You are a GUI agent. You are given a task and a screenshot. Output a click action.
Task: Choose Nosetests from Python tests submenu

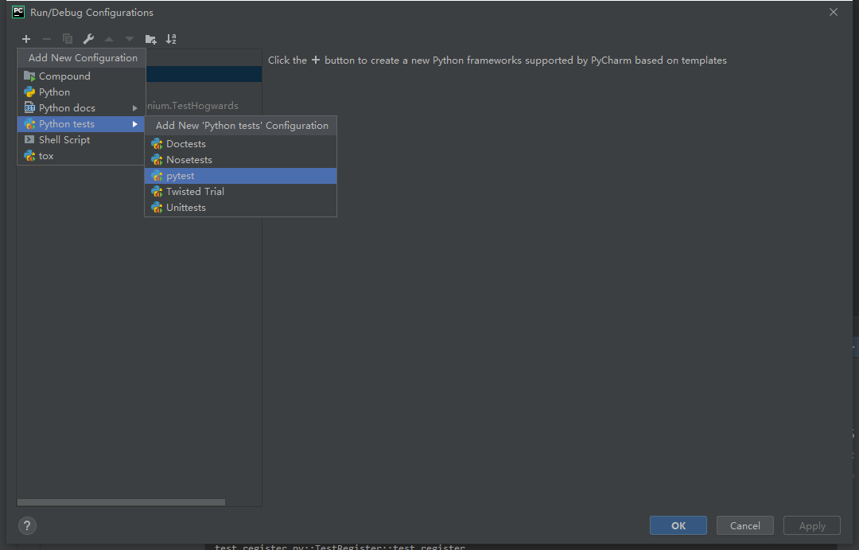click(x=240, y=159)
